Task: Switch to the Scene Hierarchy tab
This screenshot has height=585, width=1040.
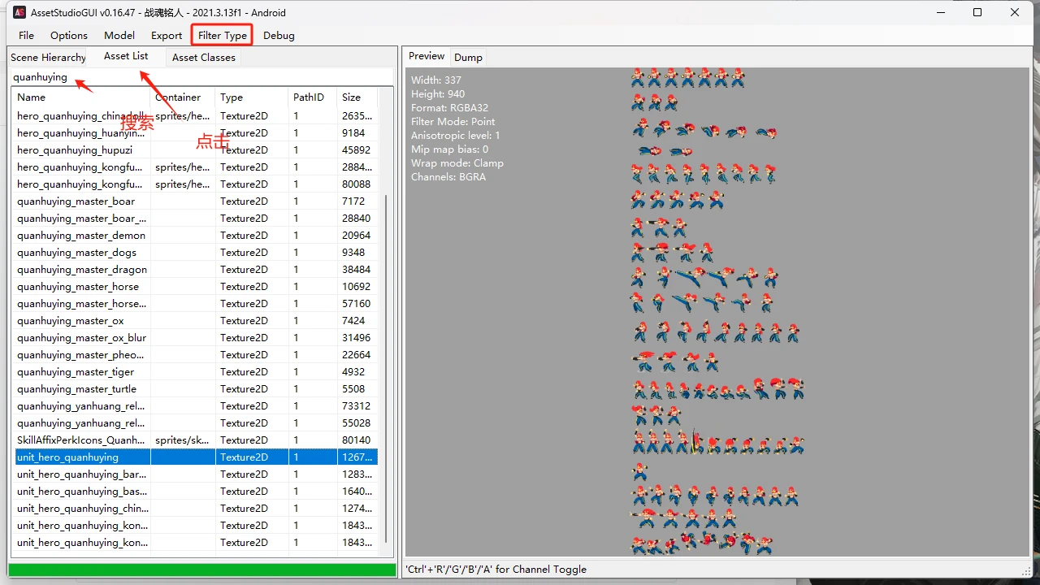Action: click(48, 58)
